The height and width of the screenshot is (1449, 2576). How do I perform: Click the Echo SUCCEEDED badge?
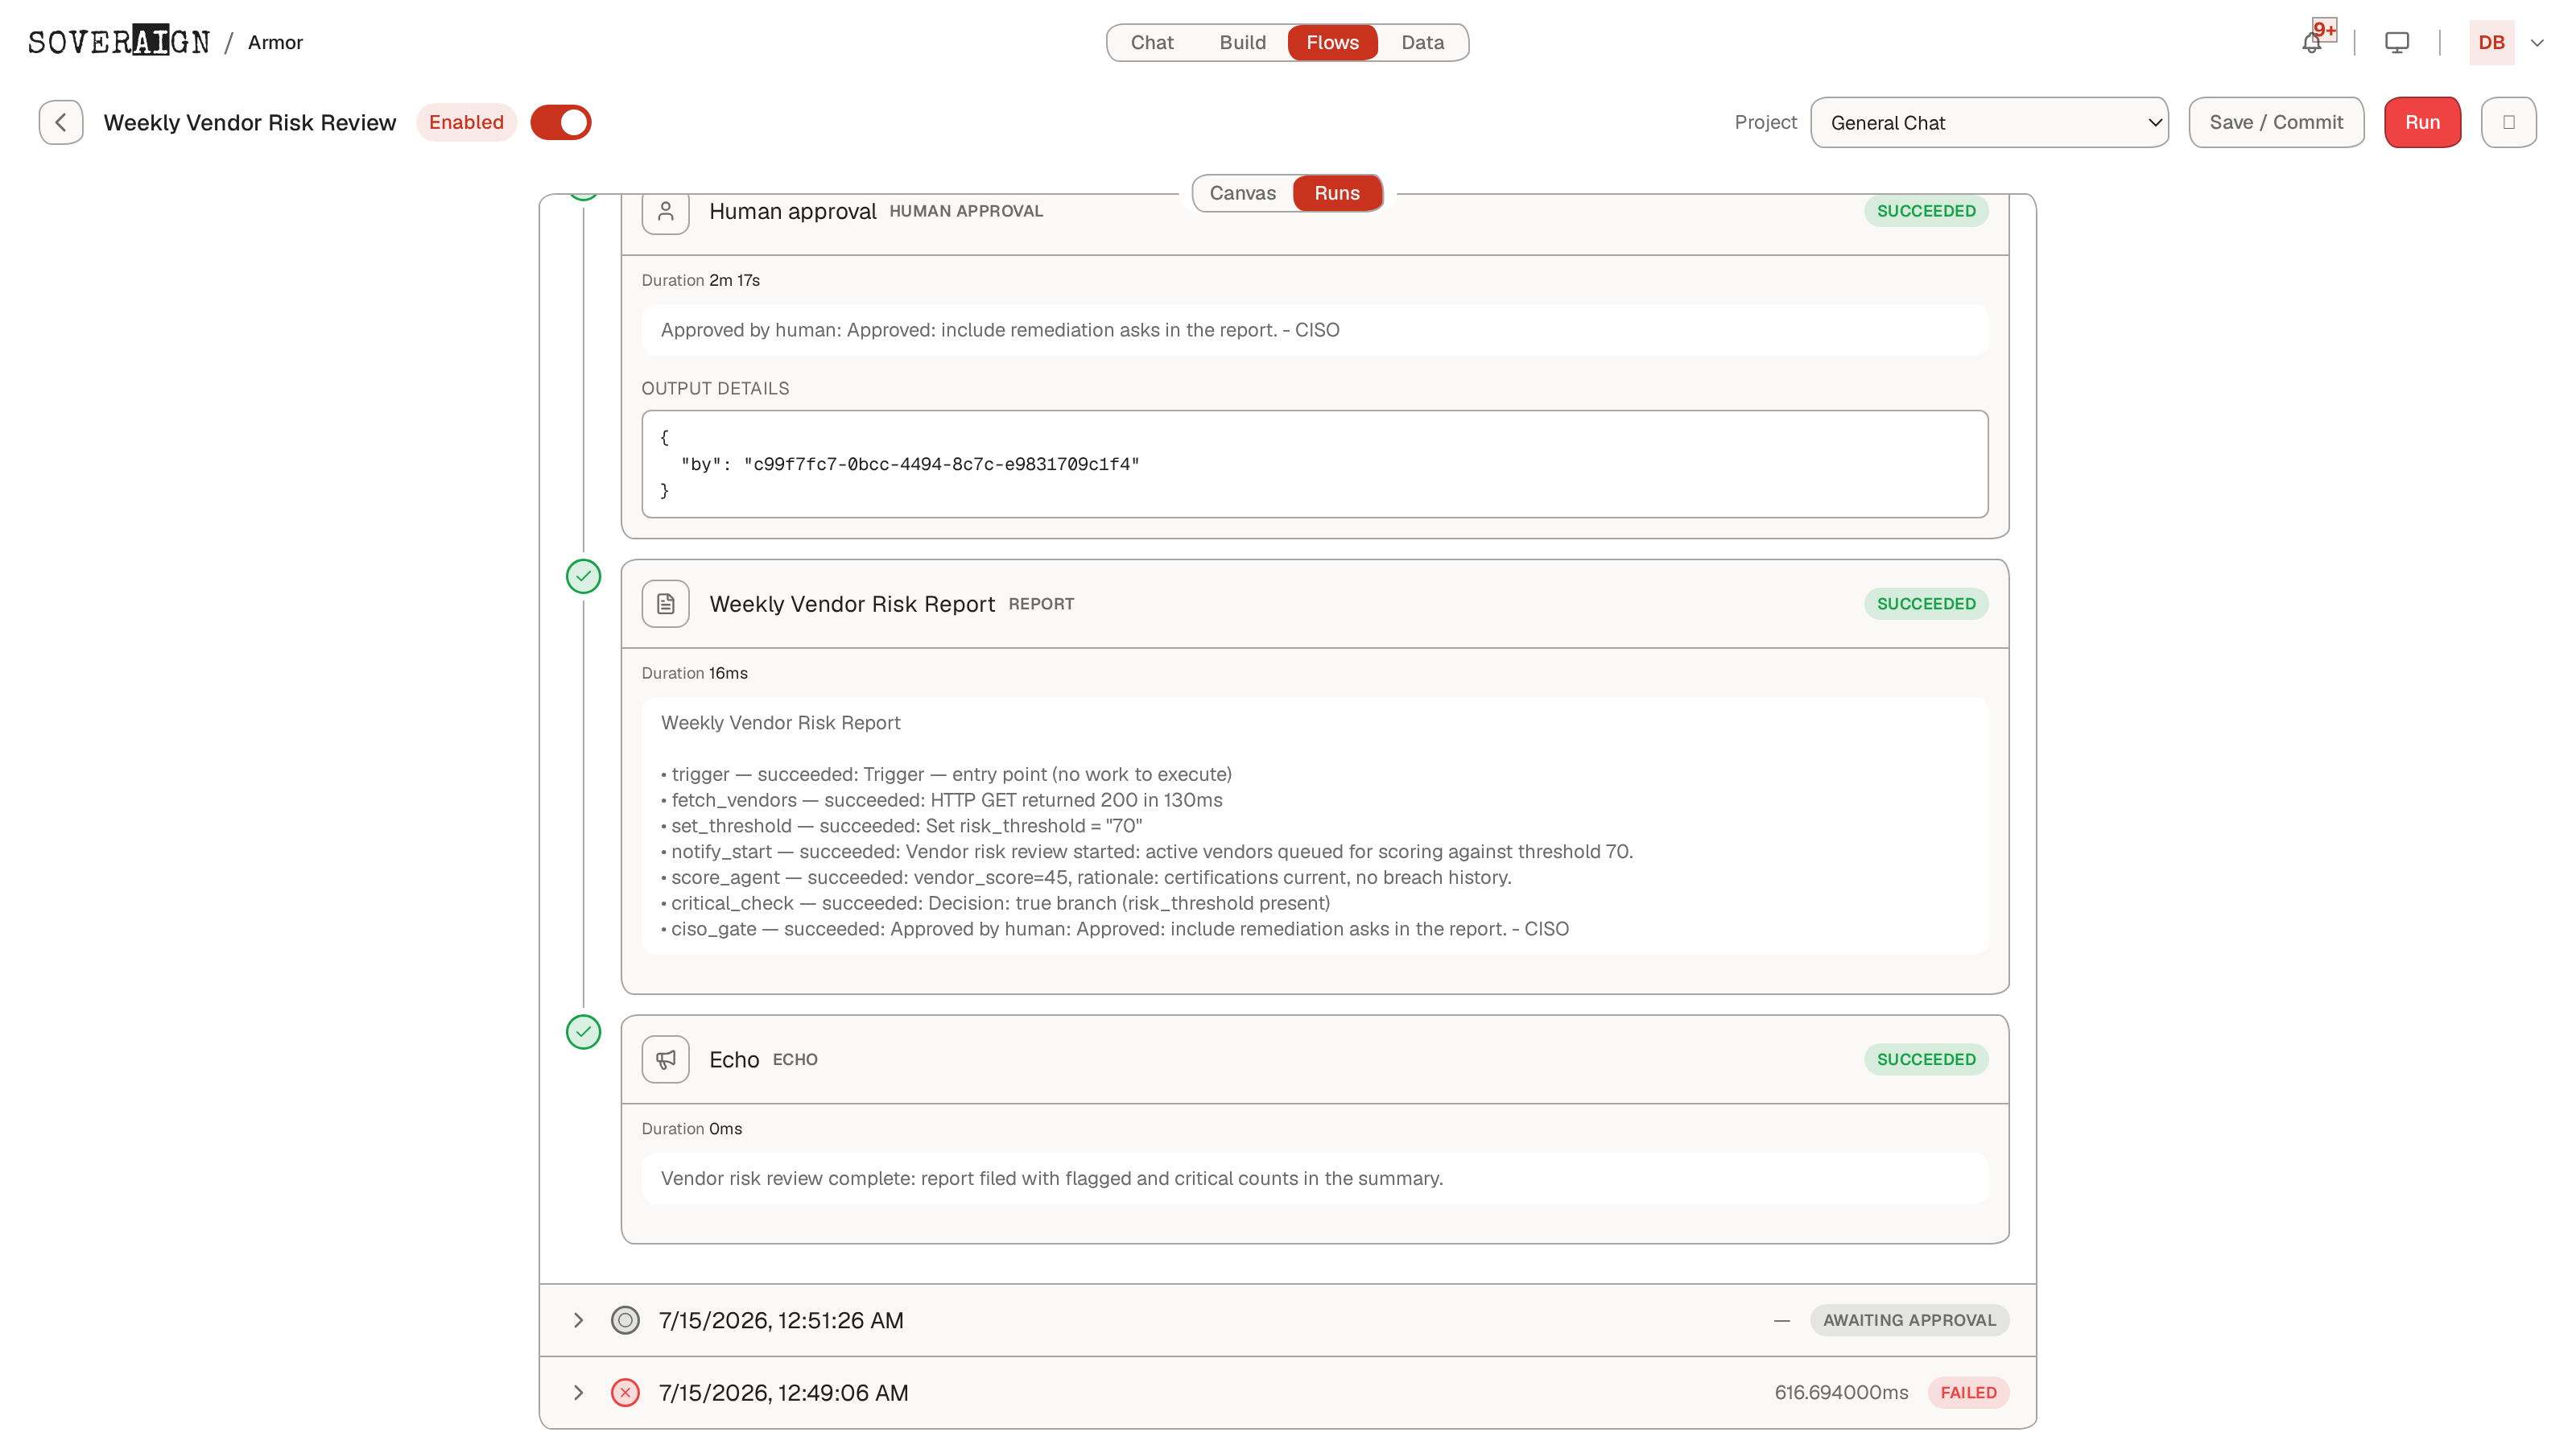1926,1059
